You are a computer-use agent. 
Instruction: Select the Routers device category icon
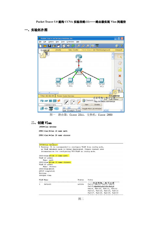click(x=42, y=101)
